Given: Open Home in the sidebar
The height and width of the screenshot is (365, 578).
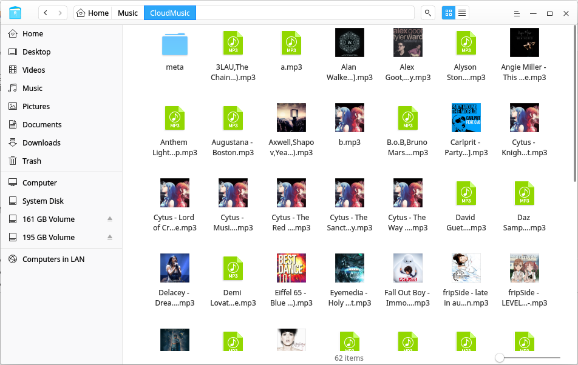Looking at the screenshot, I should tap(61, 33).
